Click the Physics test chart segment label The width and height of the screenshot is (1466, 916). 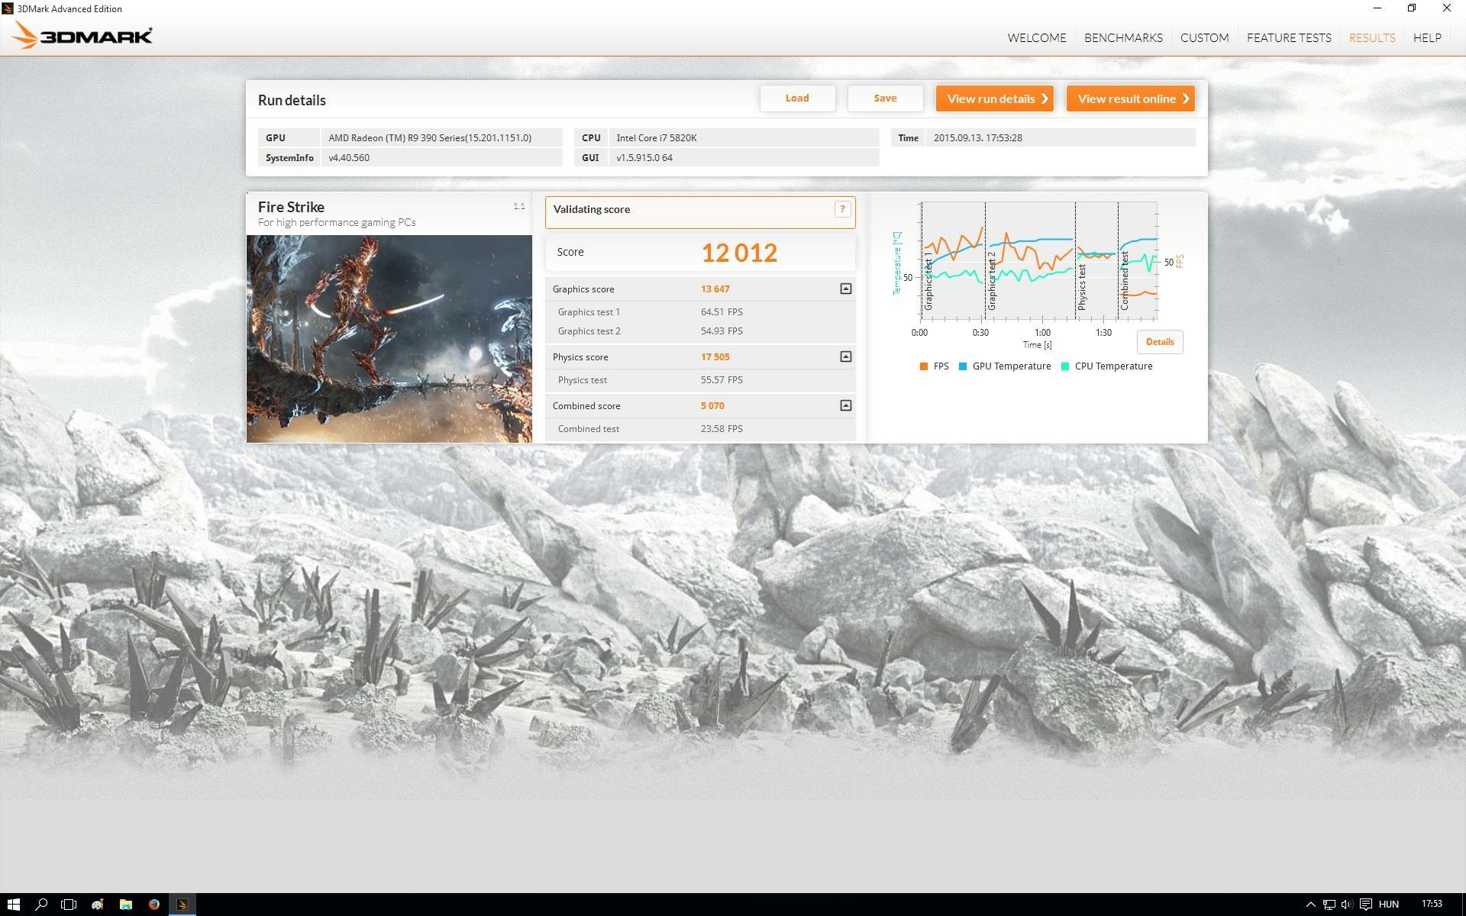tap(1082, 287)
